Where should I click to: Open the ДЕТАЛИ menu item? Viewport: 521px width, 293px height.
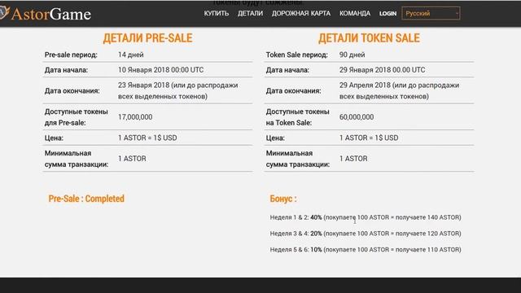250,13
